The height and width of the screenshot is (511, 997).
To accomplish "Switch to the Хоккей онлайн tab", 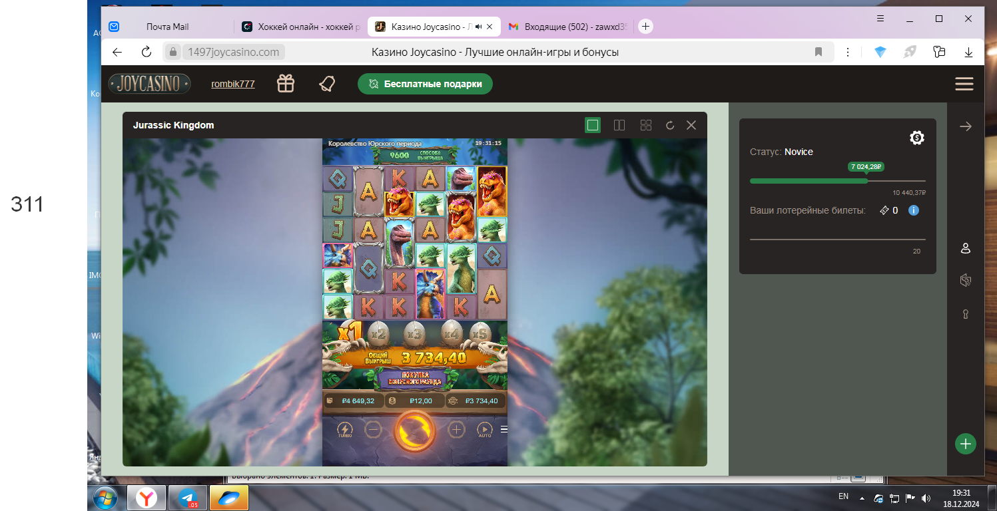I will (x=301, y=27).
